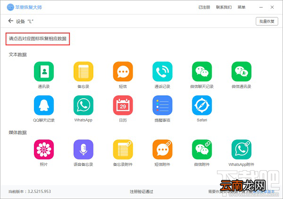Select the 语音备忘录 microphone icon

pos(83,149)
